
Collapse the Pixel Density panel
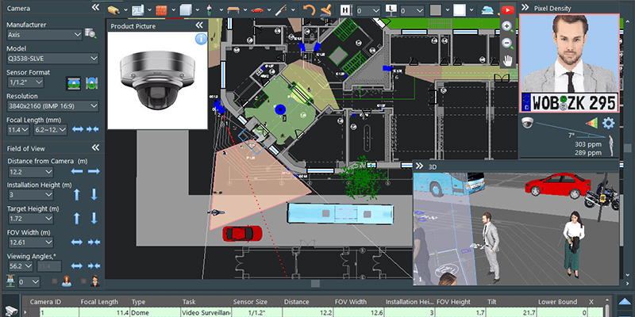525,7
